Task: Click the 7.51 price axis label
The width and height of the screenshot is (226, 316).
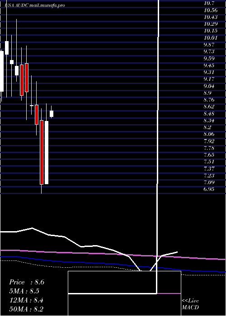Action: 209,162
